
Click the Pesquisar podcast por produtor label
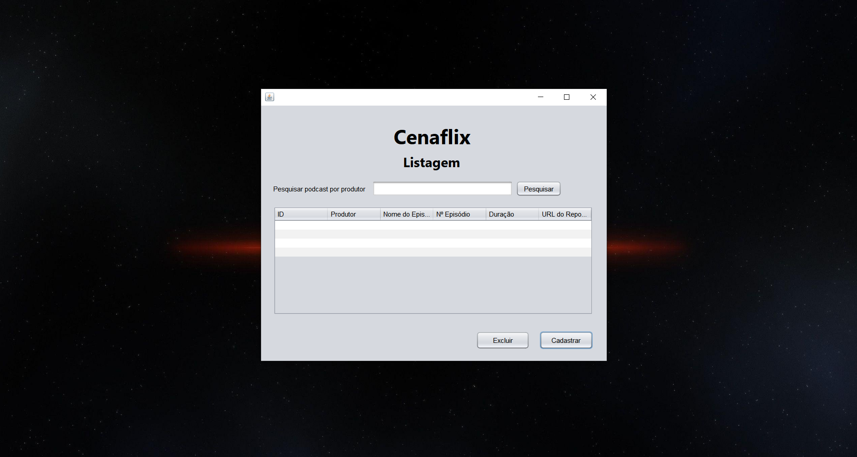coord(319,189)
